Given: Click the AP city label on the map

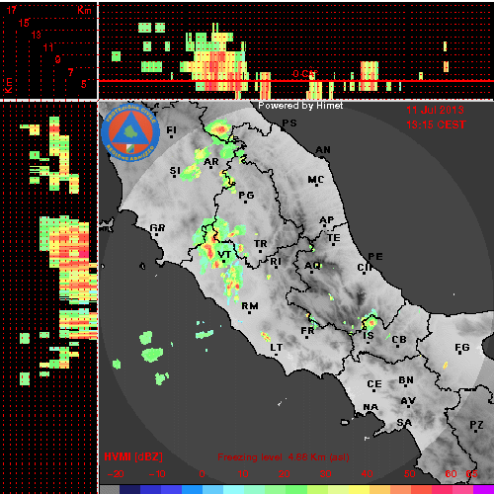Looking at the screenshot, I should click(327, 220).
